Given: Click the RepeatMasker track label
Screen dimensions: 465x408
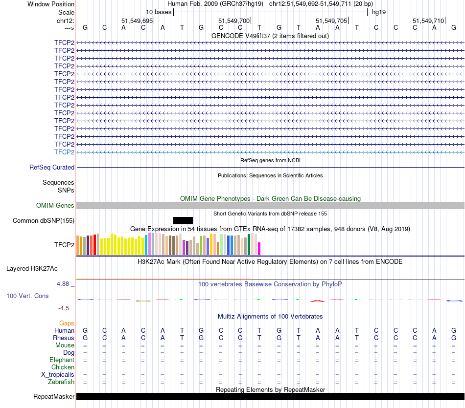Looking at the screenshot, I should click(54, 397).
